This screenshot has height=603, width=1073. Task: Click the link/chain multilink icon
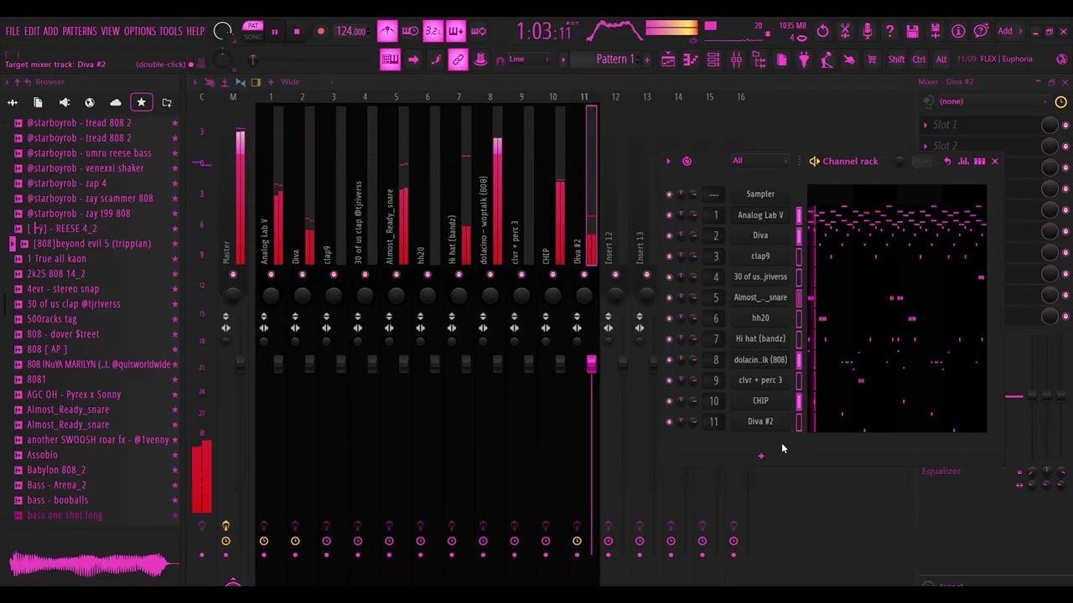click(x=458, y=59)
